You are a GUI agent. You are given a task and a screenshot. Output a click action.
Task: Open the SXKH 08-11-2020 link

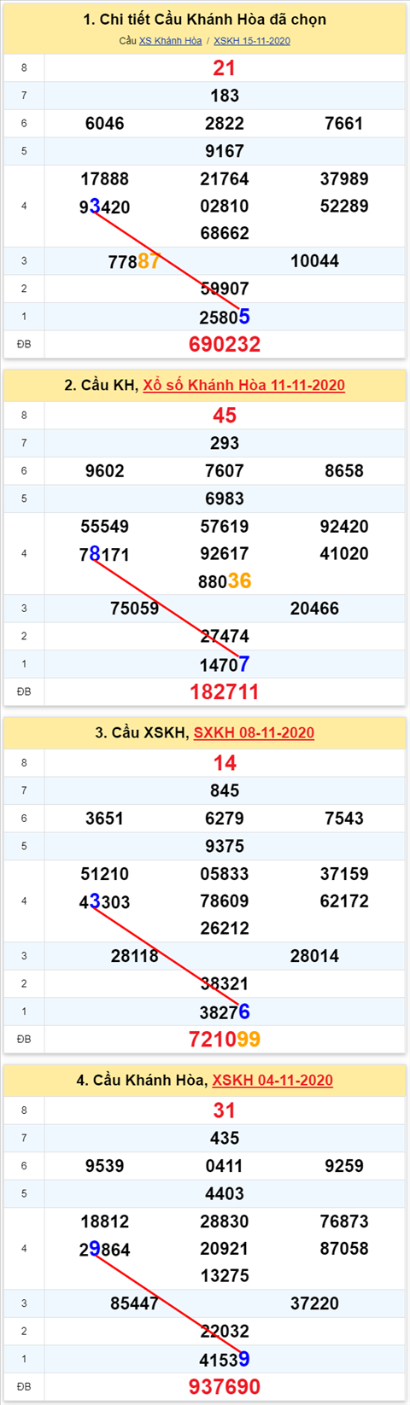[x=254, y=732]
